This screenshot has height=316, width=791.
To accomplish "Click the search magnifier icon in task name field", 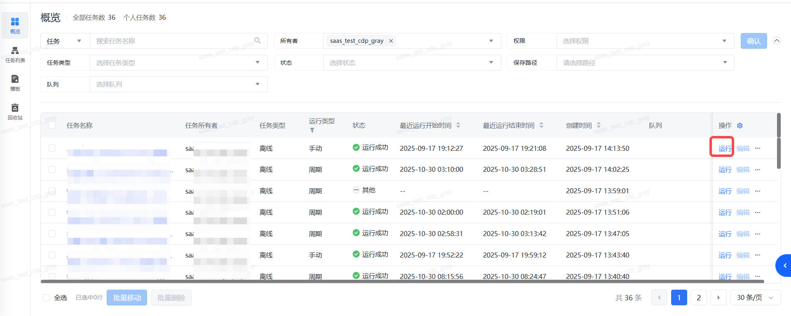I will 257,41.
